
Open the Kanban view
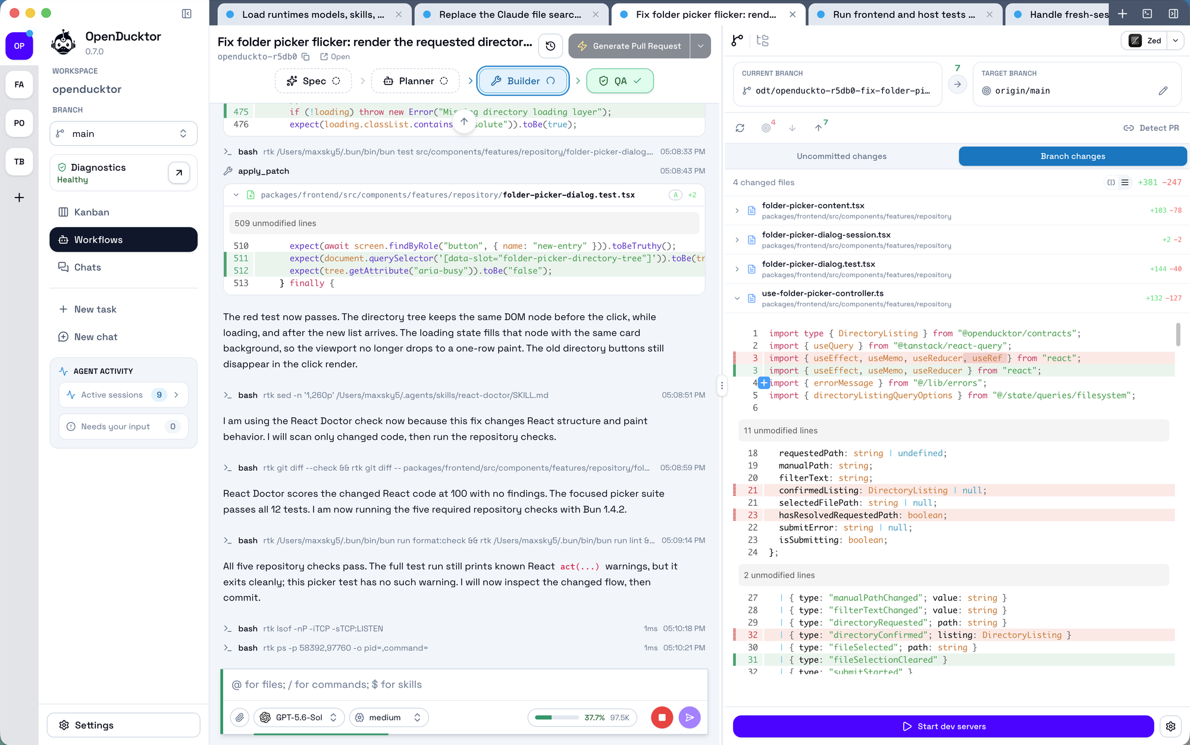coord(123,212)
